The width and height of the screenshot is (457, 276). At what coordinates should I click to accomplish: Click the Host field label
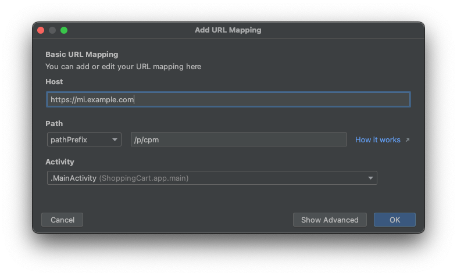tap(54, 82)
